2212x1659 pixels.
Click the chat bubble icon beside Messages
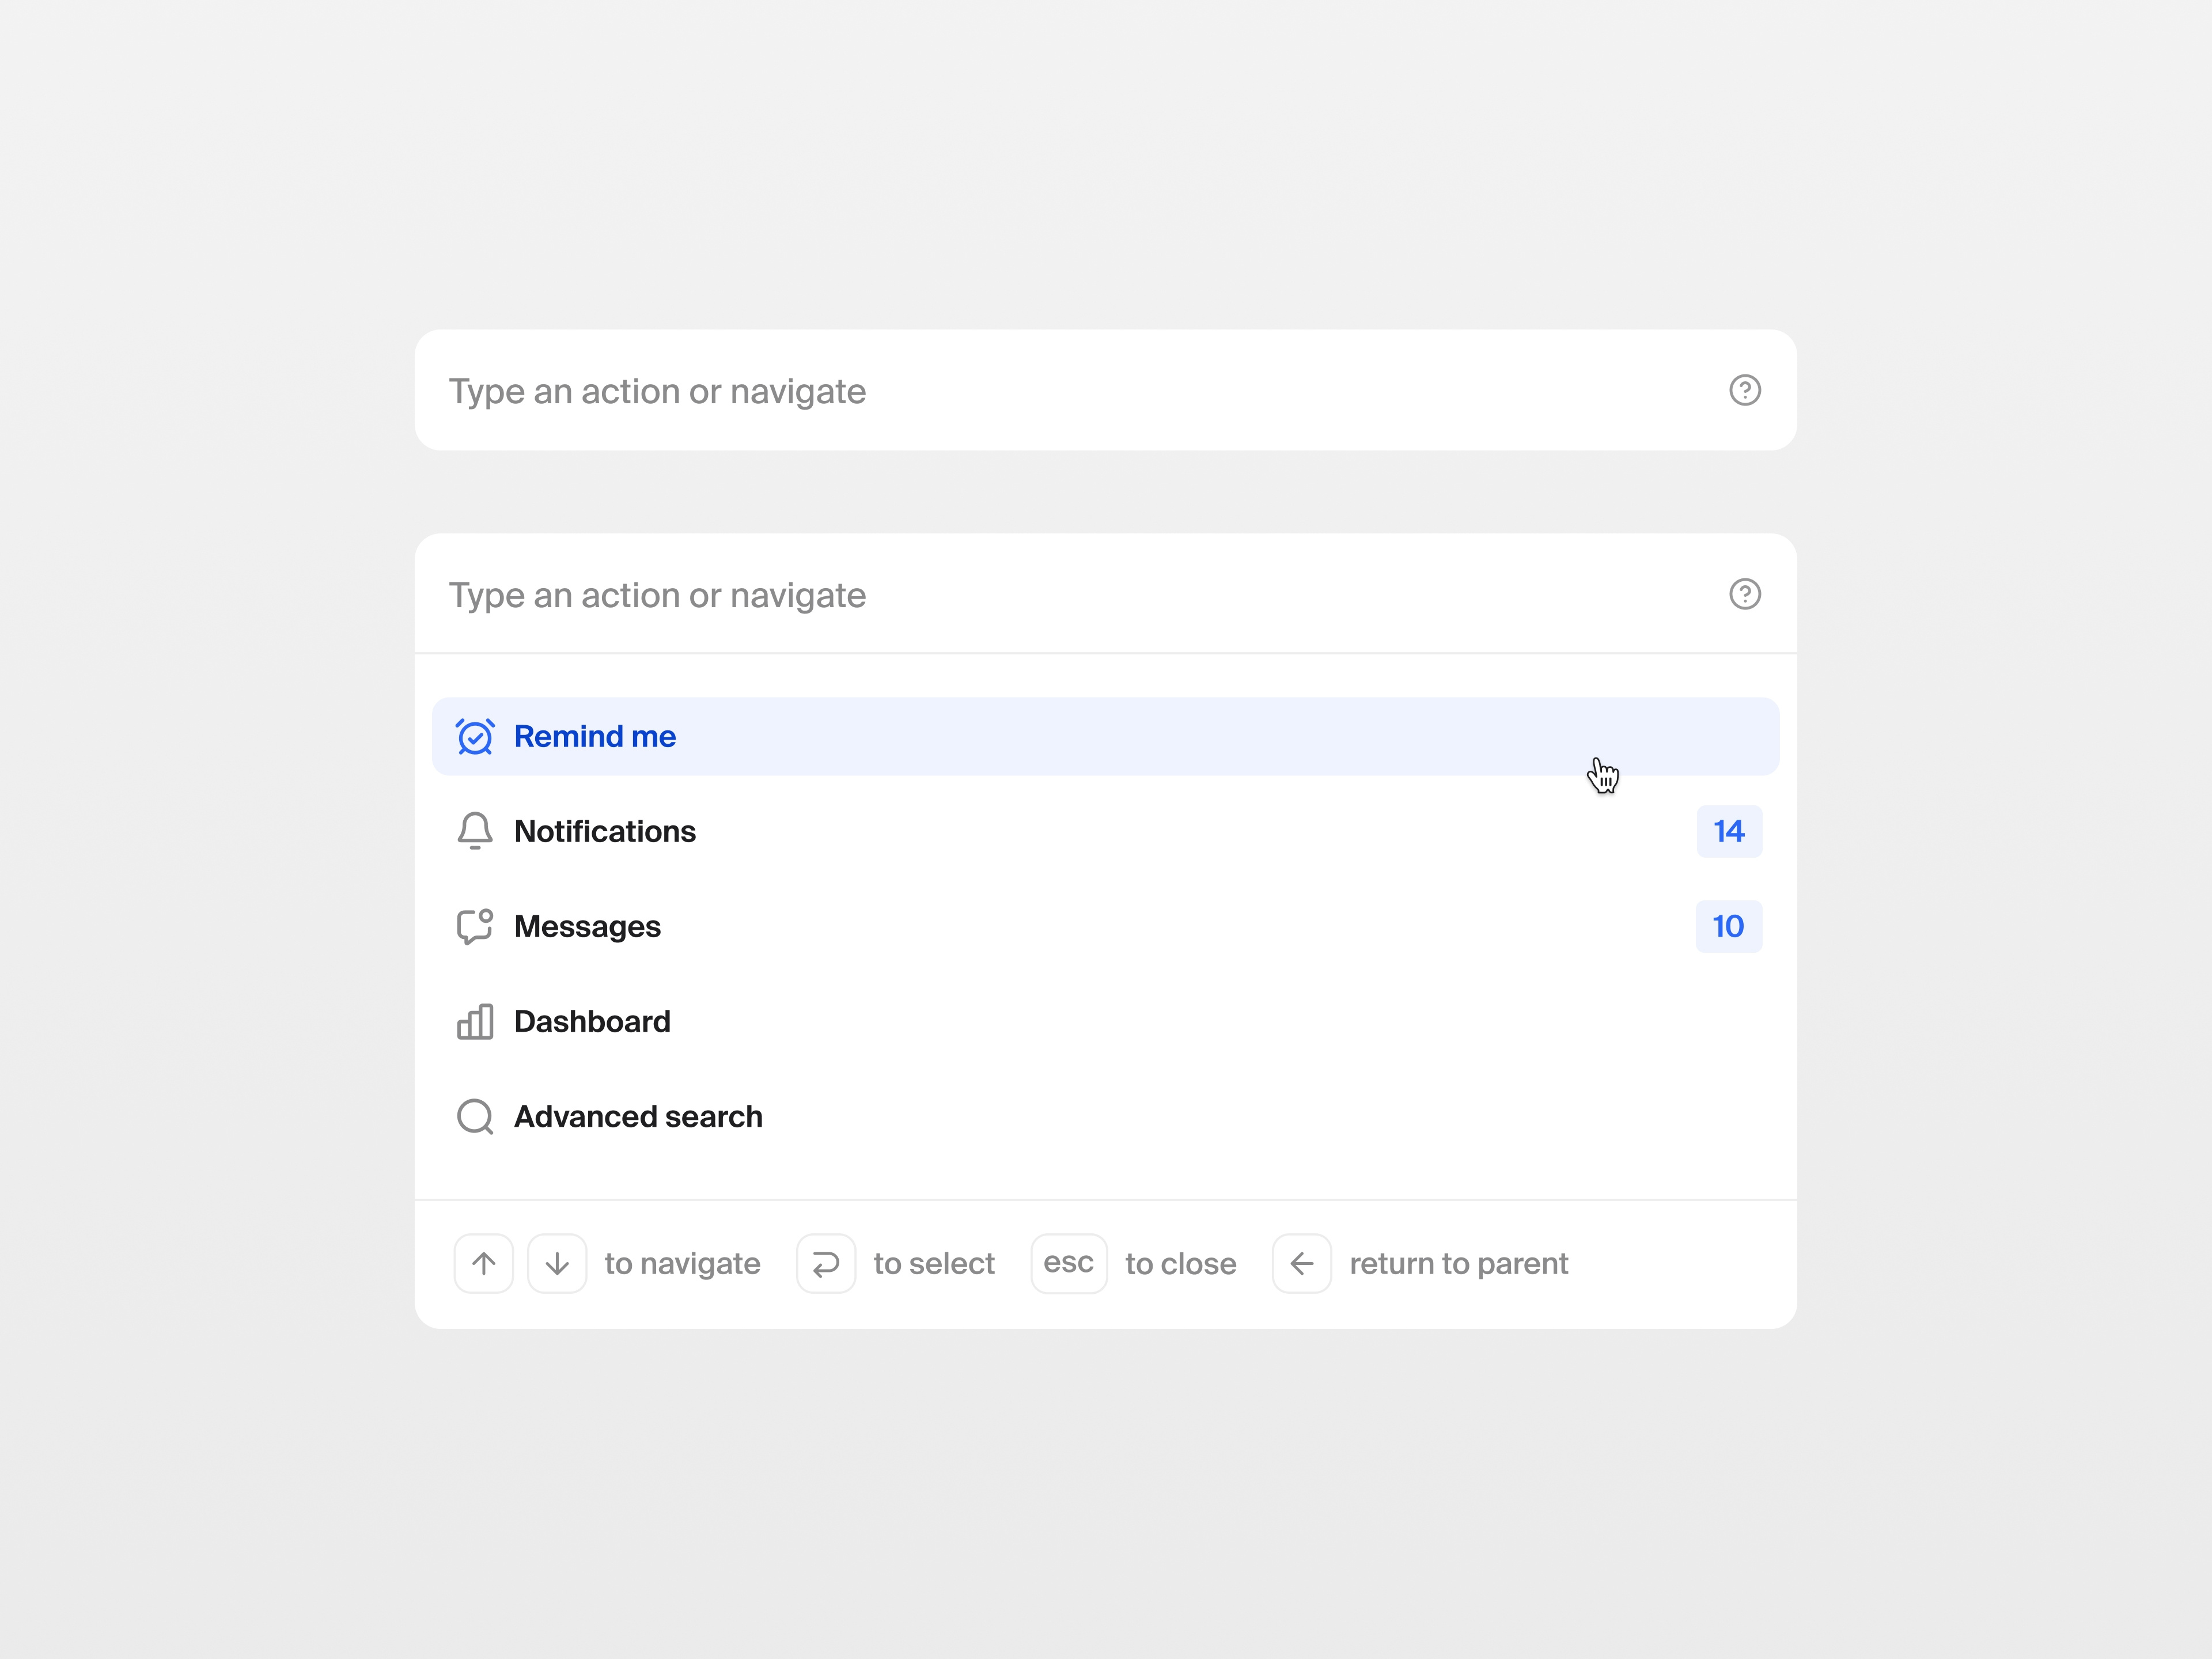pyautogui.click(x=475, y=926)
